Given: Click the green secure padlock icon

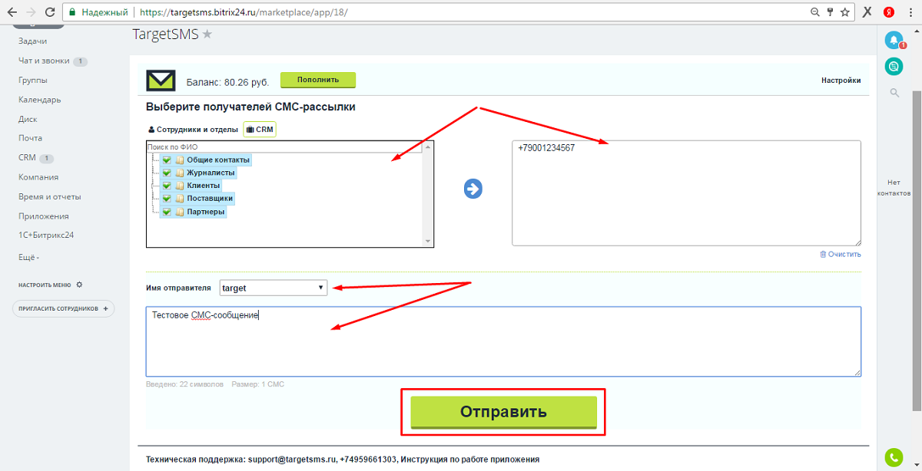Looking at the screenshot, I should [x=72, y=12].
